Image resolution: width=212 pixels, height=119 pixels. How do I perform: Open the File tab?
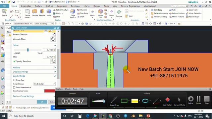4,6
